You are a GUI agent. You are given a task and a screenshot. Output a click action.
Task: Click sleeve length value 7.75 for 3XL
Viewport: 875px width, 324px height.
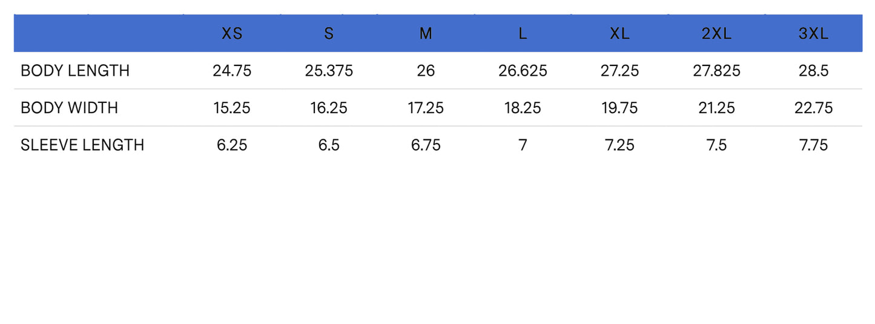(813, 145)
